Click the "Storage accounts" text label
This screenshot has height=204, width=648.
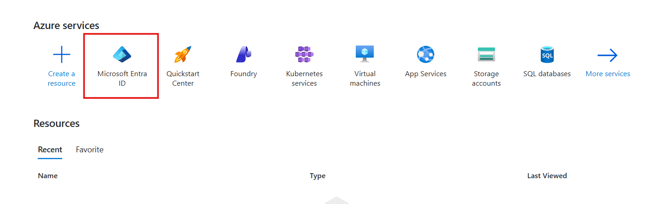click(486, 78)
